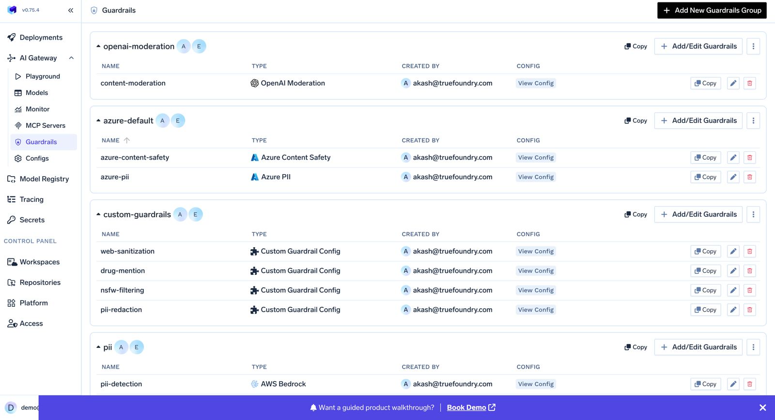
Task: Delete pii-redaction guardrail trash icon
Action: click(x=750, y=310)
